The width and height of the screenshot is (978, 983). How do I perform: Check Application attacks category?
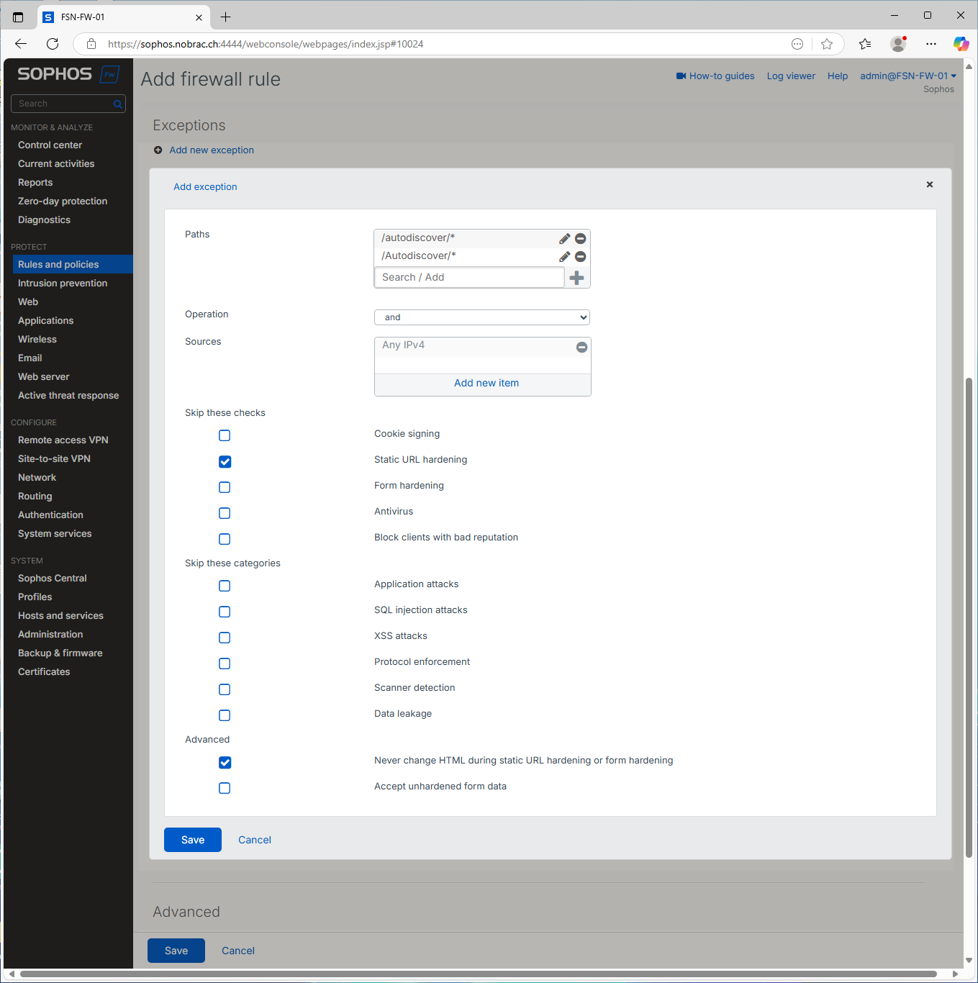click(x=225, y=586)
